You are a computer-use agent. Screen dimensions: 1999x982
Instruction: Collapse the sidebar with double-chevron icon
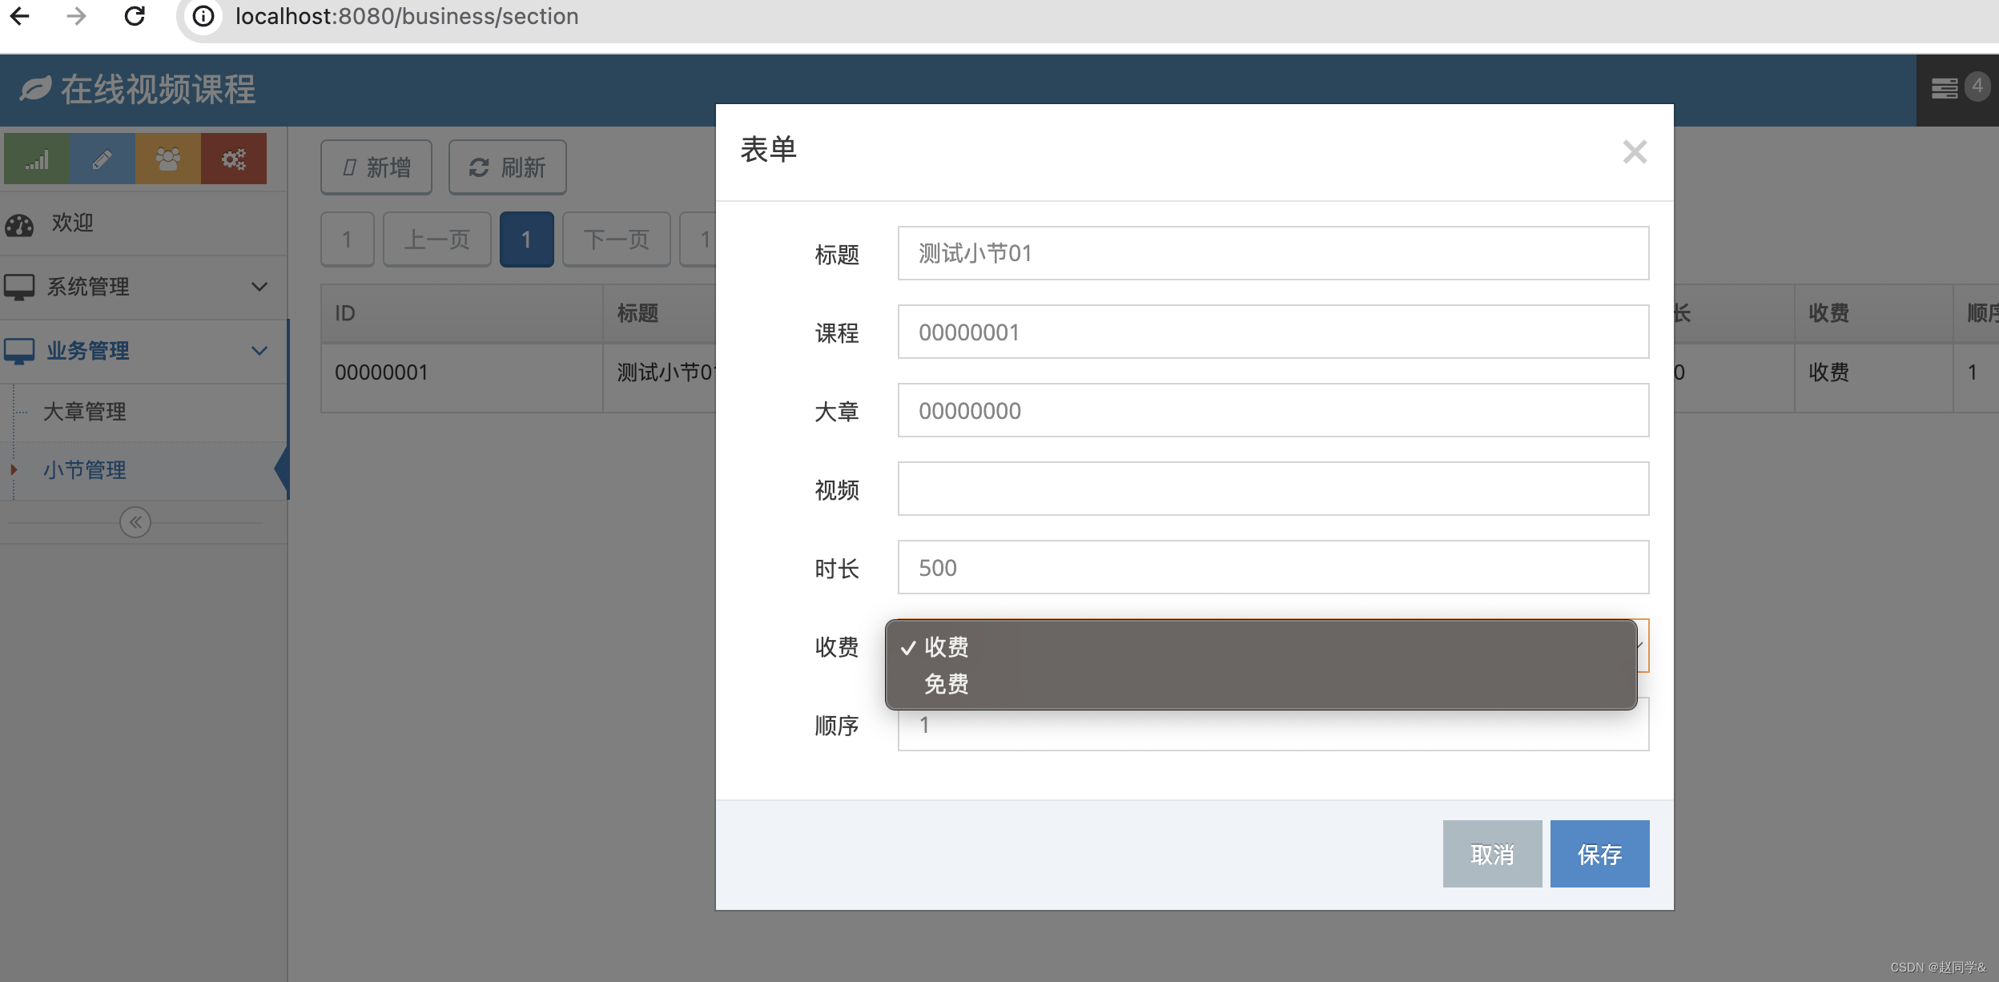135,523
